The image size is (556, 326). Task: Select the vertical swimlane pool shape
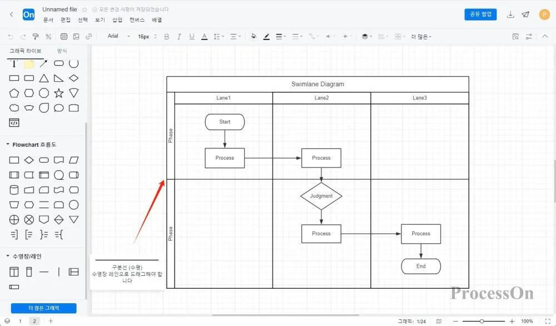pyautogui.click(x=14, y=272)
